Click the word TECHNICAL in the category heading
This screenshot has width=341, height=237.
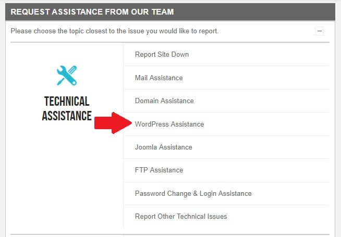pyautogui.click(x=67, y=101)
